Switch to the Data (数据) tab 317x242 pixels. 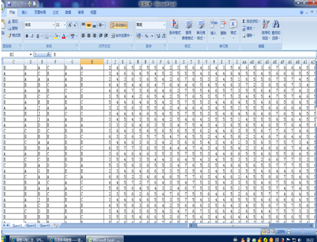click(x=68, y=12)
